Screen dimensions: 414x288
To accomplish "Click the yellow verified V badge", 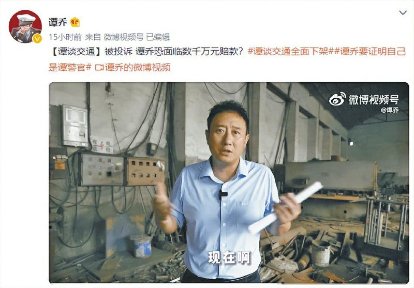I will 37,39.
